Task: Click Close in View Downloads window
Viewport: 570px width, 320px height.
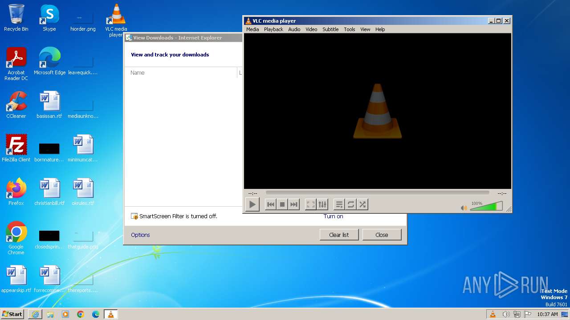Action: click(x=382, y=235)
